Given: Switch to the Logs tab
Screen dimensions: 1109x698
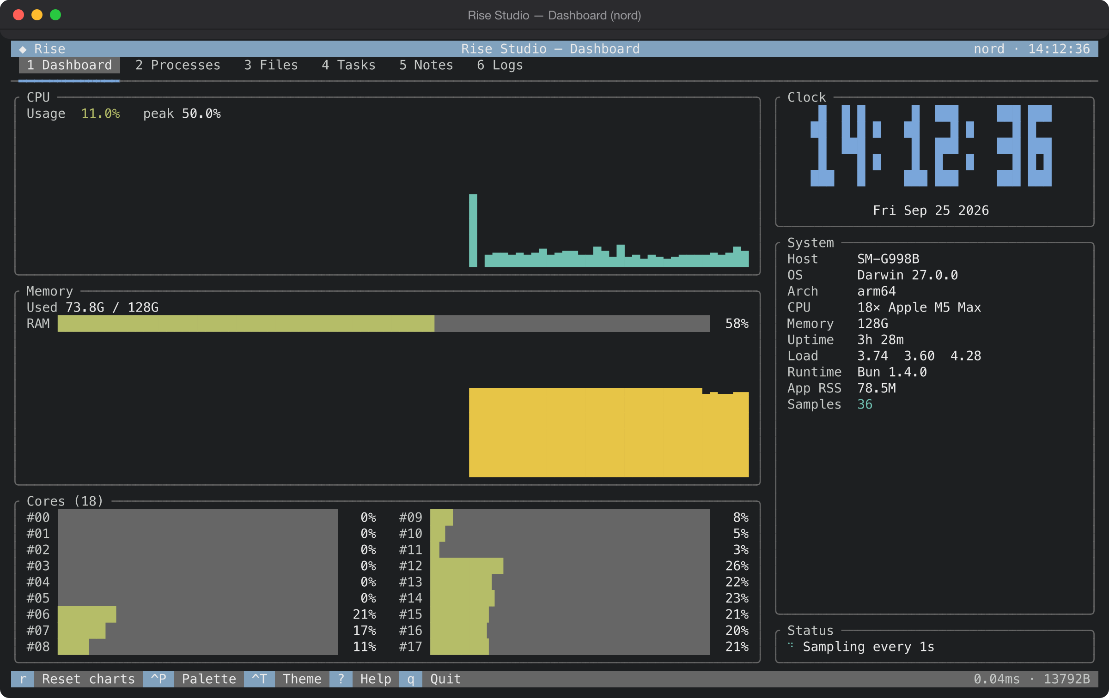Looking at the screenshot, I should 500,65.
